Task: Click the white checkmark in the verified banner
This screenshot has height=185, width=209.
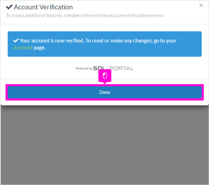Action: [x=16, y=40]
